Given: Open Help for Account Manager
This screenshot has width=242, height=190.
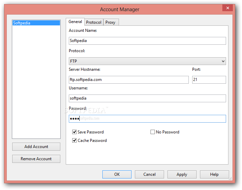Looking at the screenshot, I should tap(214, 174).
